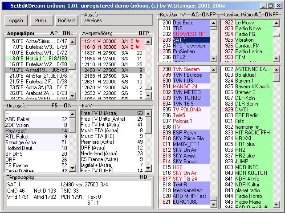Select provider CS France
Image resolution: width=285 pixels, height=213 pixels.
(37, 166)
